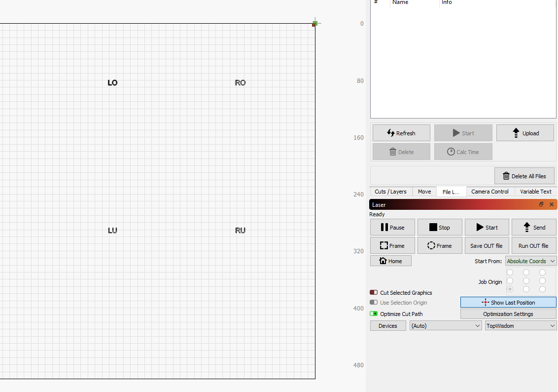This screenshot has height=392, width=558.
Task: Switch to the Cuts / Layers tab
Action: [x=390, y=192]
